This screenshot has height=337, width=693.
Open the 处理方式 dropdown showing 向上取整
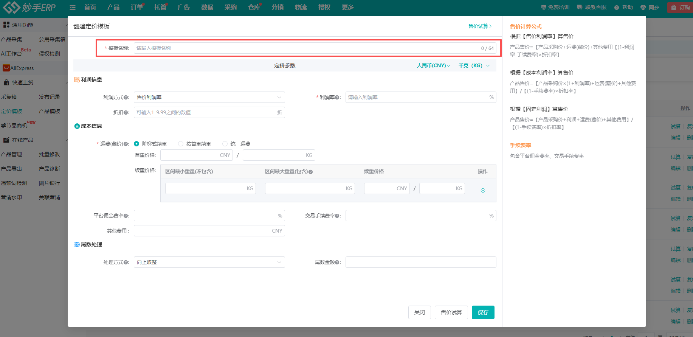point(209,262)
